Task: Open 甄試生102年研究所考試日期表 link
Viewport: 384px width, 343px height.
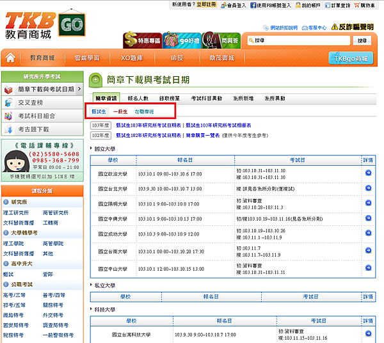Action: [148, 136]
